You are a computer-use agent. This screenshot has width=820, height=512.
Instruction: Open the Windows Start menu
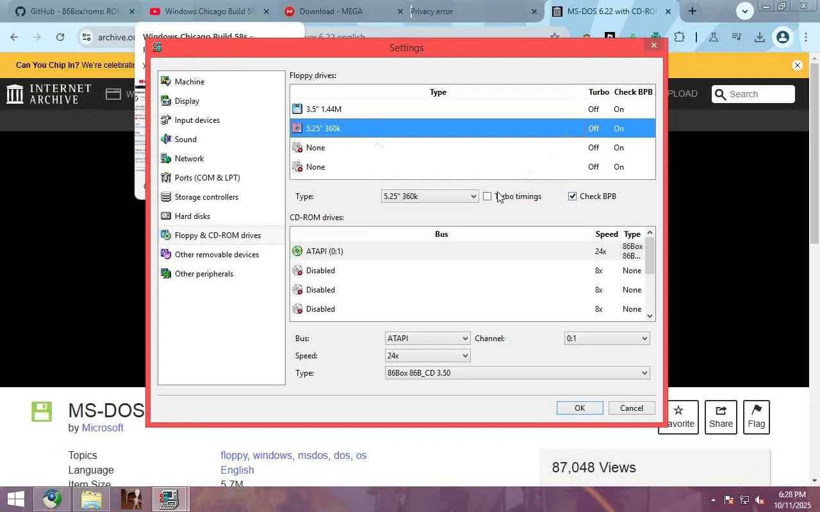point(15,499)
